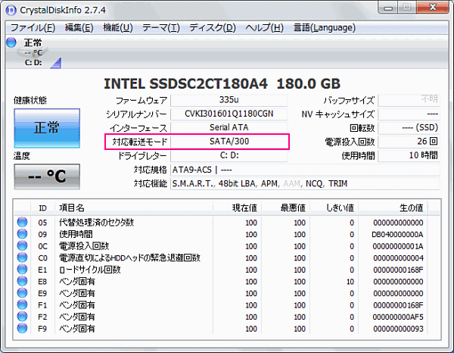
Task: Click the serial number field CVKI301601Q1180CGN
Action: pos(229,114)
